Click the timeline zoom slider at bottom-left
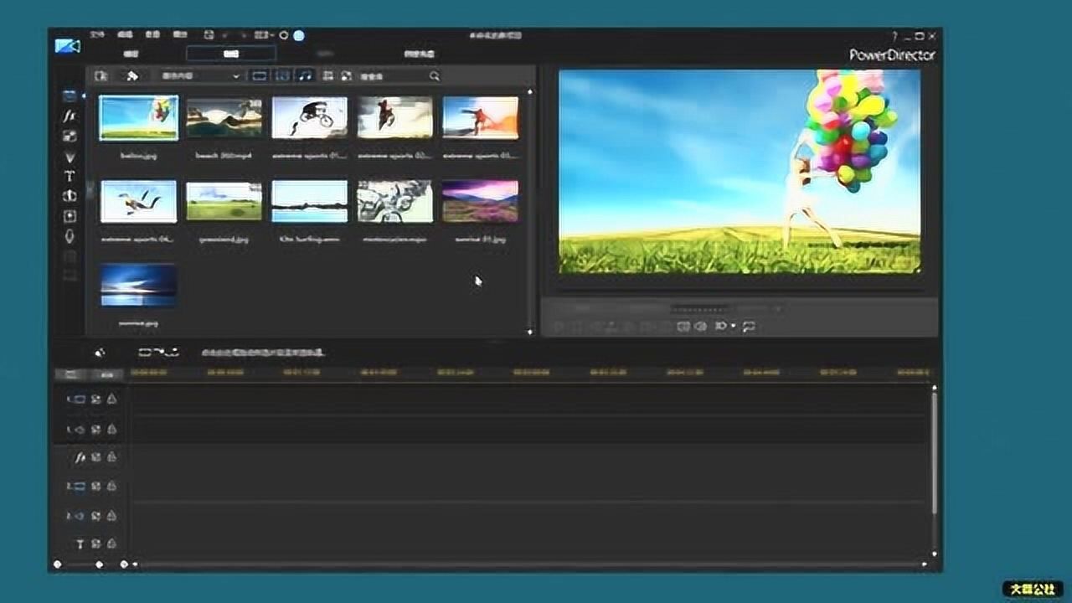The width and height of the screenshot is (1072, 603). [99, 564]
